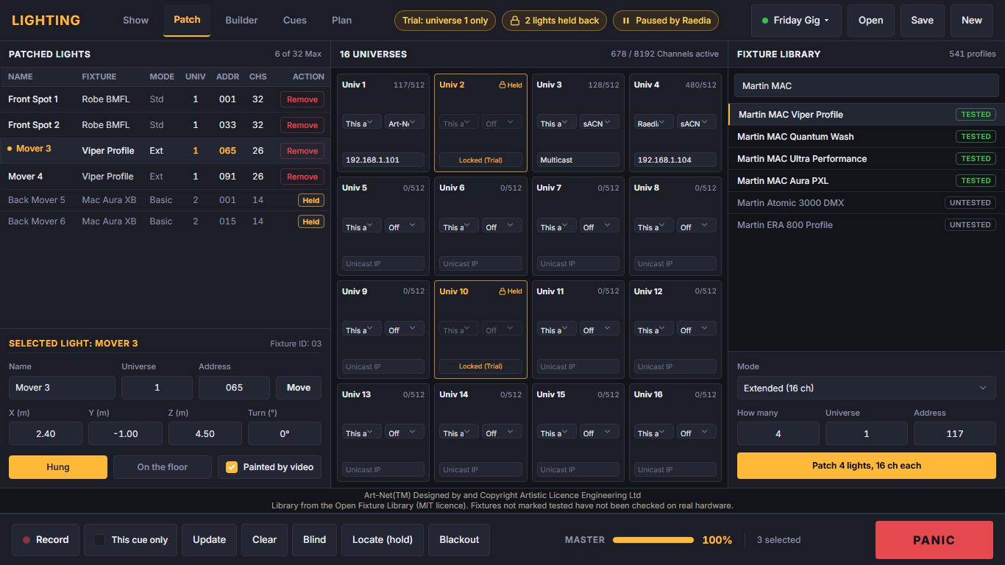
Task: Click the Move button for Mover 3
Action: pyautogui.click(x=299, y=388)
